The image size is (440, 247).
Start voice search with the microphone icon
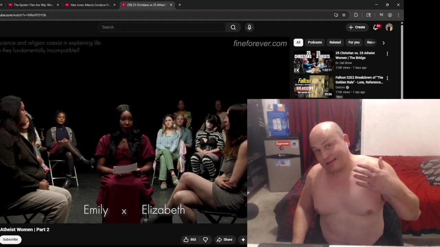(x=250, y=27)
